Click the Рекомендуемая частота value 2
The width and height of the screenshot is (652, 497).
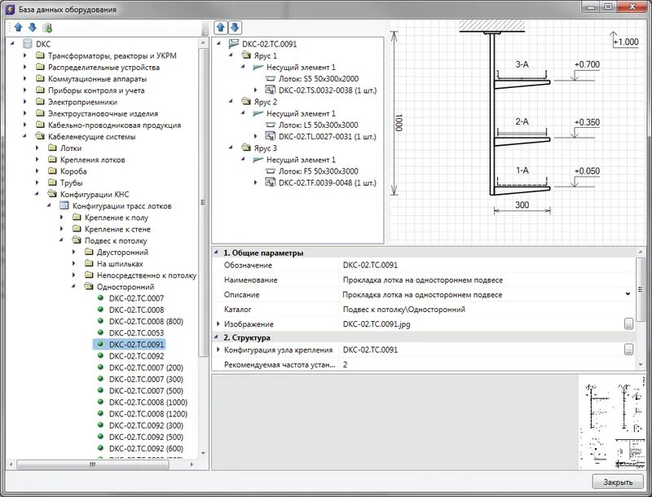coord(345,365)
